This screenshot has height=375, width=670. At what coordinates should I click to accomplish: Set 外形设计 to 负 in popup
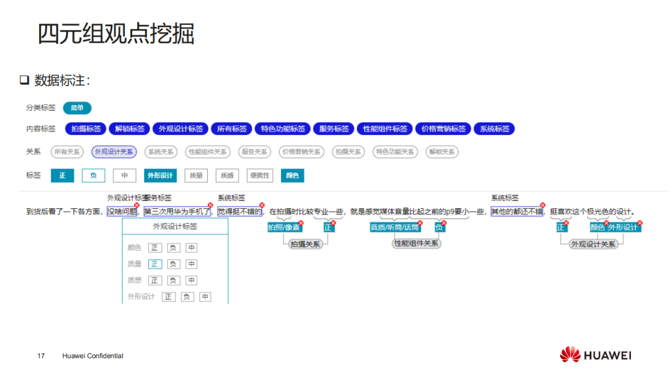click(187, 297)
